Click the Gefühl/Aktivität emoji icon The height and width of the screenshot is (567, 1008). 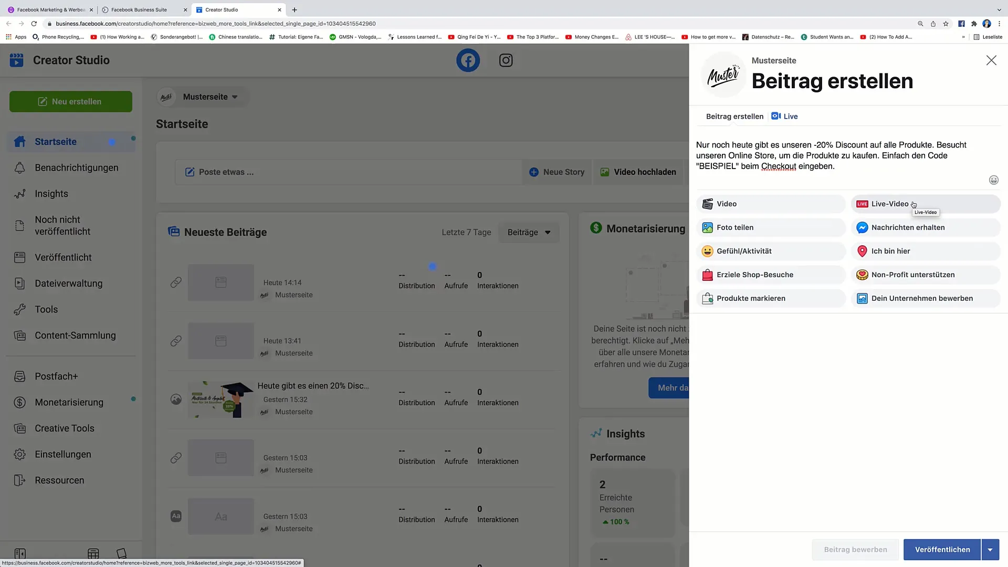pos(707,250)
